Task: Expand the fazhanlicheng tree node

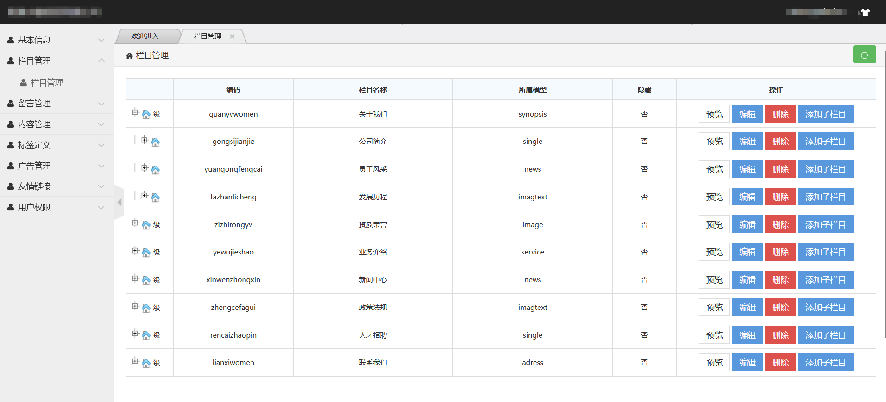Action: tap(145, 195)
